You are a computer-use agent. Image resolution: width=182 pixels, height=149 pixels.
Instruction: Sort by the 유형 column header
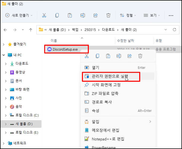[159, 41]
